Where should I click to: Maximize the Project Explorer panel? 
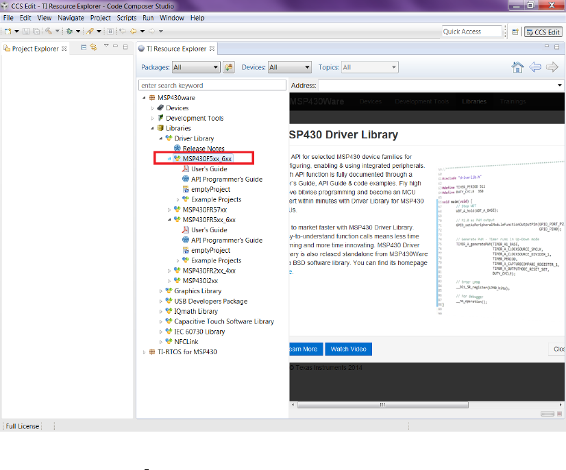coord(125,47)
